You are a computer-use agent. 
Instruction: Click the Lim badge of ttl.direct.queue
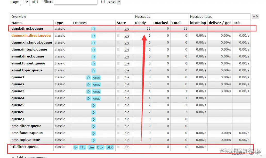click(x=91, y=147)
